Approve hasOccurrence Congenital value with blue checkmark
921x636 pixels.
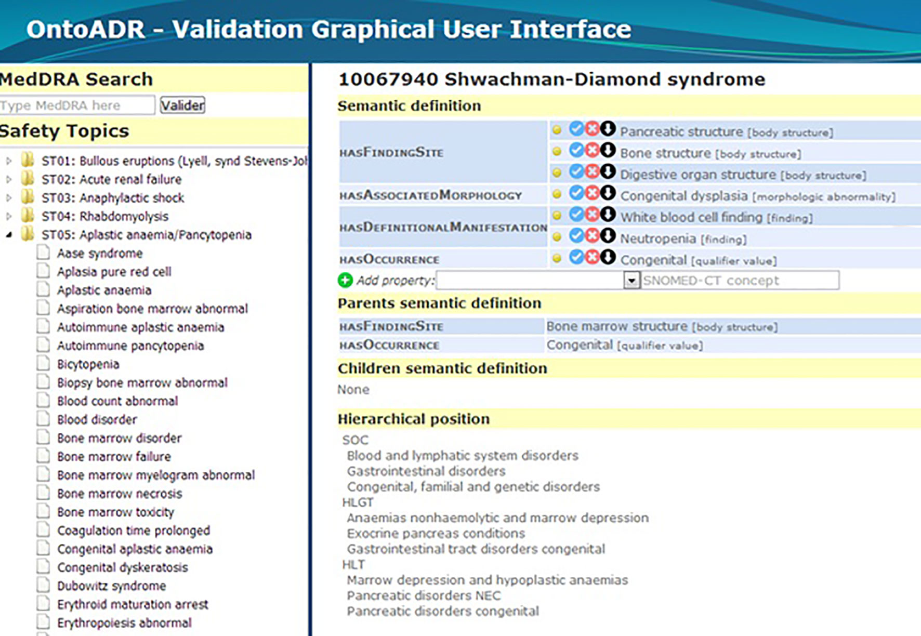click(576, 257)
